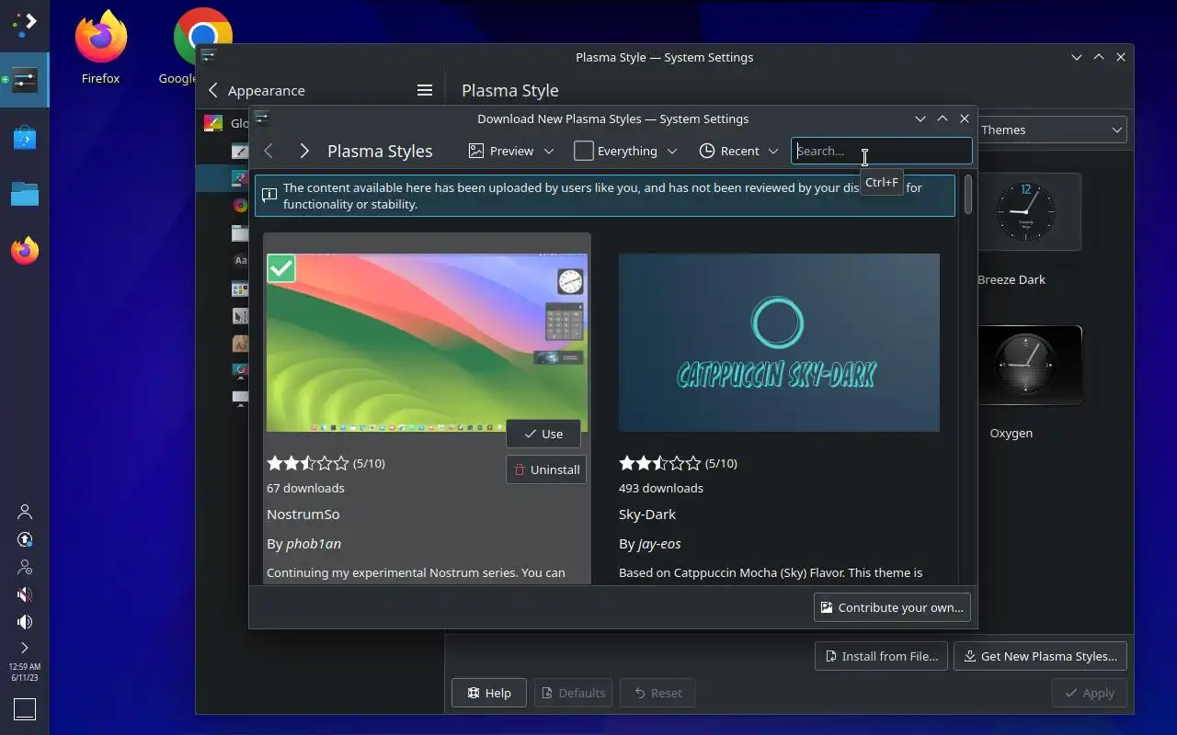This screenshot has height=735, width=1177.
Task: Click Get New Plasma Styles button
Action: pyautogui.click(x=1040, y=656)
